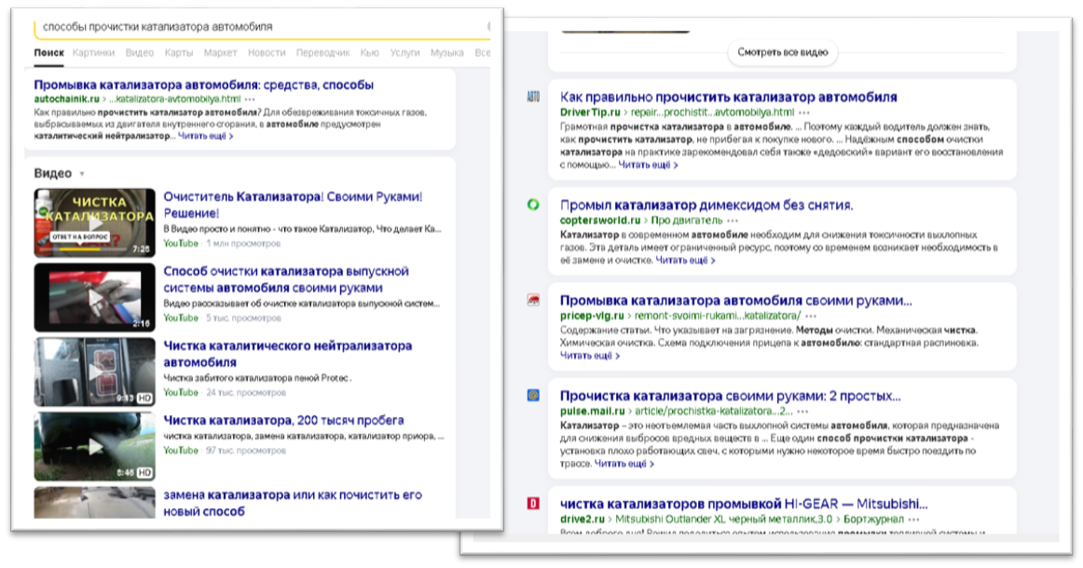Play the 2:16 video thumbnail
This screenshot has width=1083, height=568.
(x=95, y=297)
